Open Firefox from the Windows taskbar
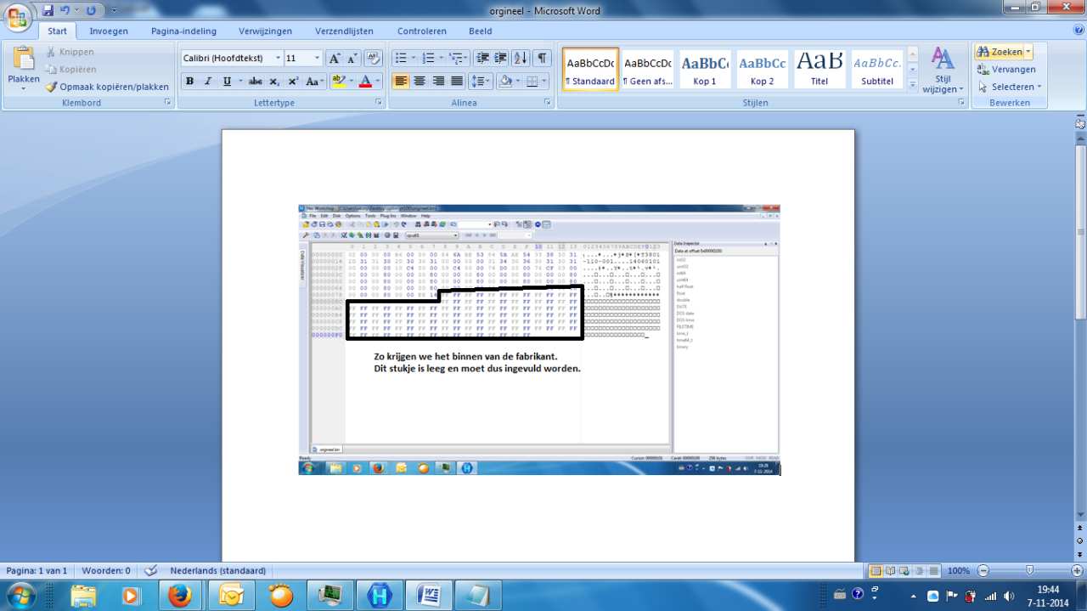This screenshot has height=611, width=1087. [179, 596]
